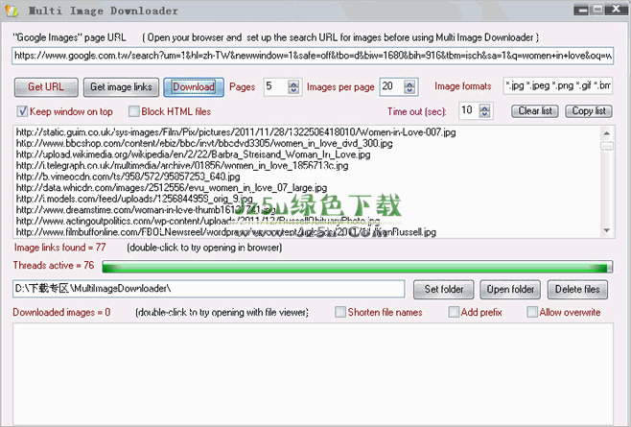This screenshot has width=631, height=427.
Task: Select the Women-in-Love-007.jpg link
Action: [x=236, y=132]
